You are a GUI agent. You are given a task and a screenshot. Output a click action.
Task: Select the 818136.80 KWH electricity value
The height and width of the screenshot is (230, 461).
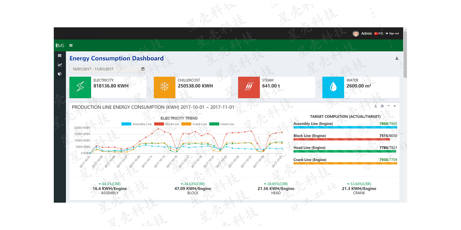click(x=111, y=86)
